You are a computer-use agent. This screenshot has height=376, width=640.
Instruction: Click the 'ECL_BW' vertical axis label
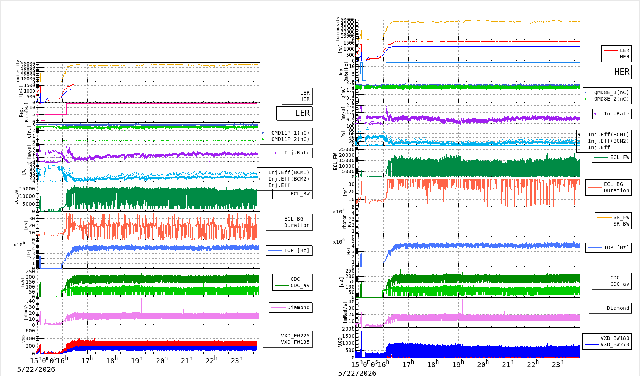tap(16, 197)
